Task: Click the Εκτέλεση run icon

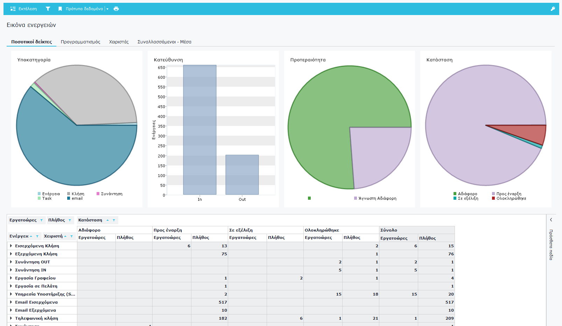Action: 13,9
